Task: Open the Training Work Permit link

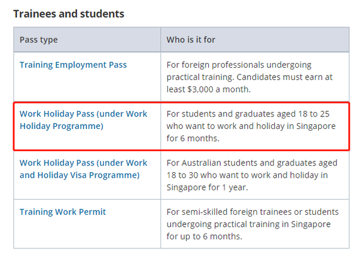Action: click(63, 212)
